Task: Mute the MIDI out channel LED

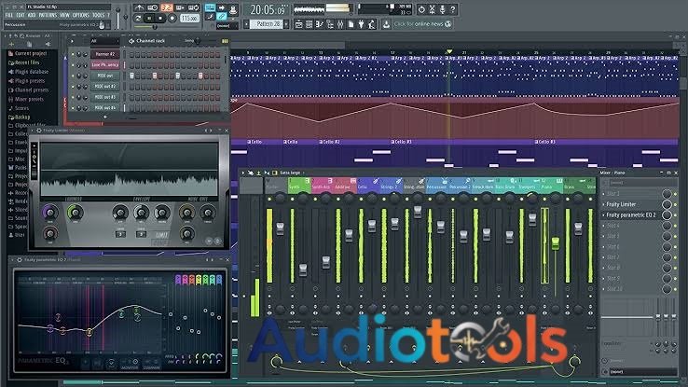Action: (x=73, y=76)
